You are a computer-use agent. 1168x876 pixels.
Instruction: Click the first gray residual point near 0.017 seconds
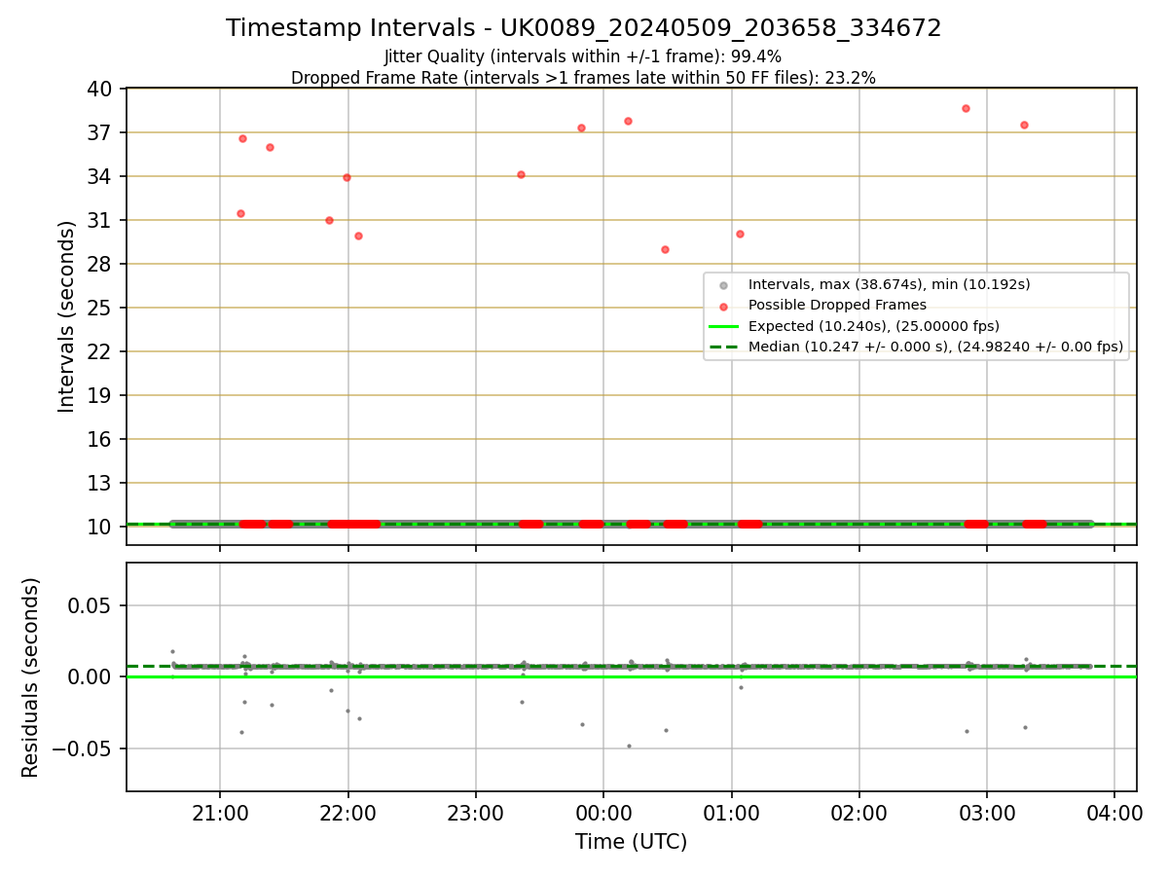point(172,651)
